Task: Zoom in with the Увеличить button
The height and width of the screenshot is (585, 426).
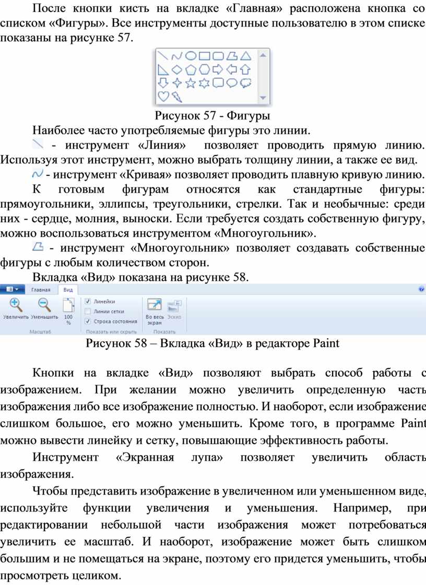Action: point(16,309)
